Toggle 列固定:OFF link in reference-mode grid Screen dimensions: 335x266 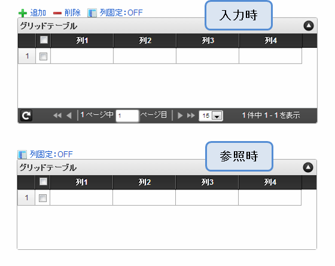tap(51, 154)
